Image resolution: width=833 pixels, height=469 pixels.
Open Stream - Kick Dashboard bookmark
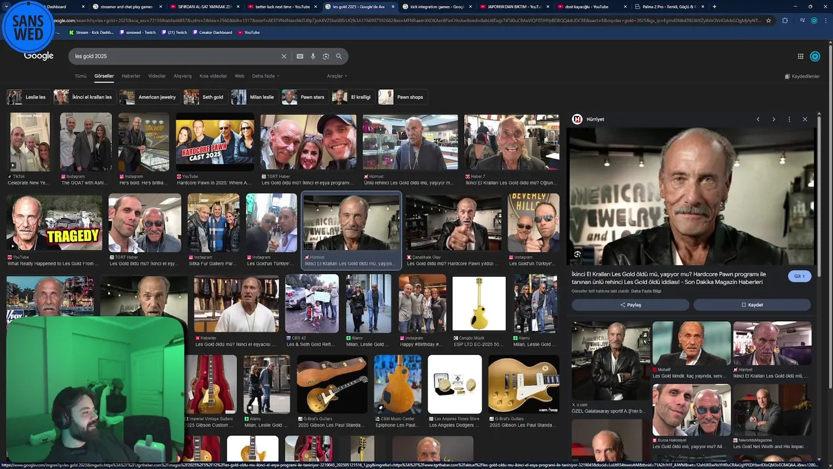[91, 32]
